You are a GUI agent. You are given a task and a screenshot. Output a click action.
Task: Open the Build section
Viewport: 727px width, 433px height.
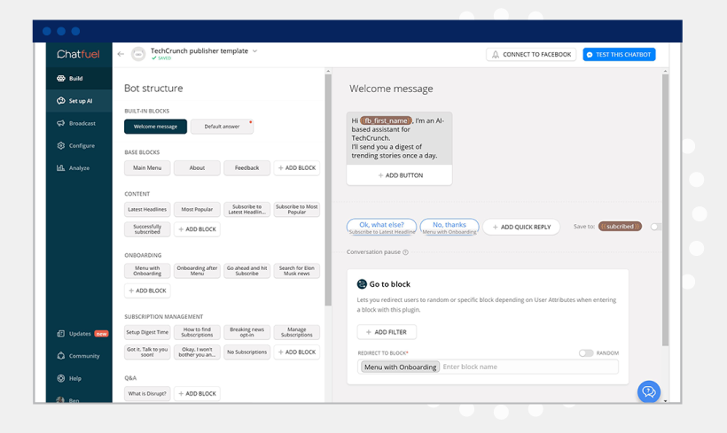point(79,78)
